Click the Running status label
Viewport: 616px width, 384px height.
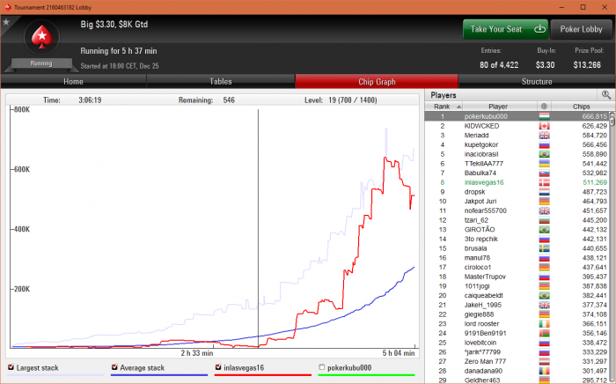[41, 63]
